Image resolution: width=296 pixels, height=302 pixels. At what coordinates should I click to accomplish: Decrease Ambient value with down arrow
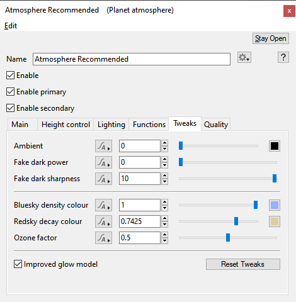165,149
